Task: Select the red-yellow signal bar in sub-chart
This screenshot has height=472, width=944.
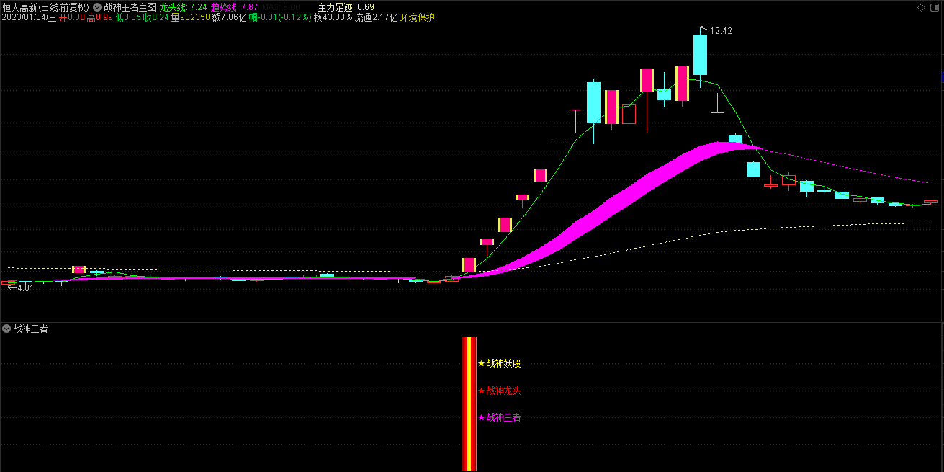Action: [469, 404]
